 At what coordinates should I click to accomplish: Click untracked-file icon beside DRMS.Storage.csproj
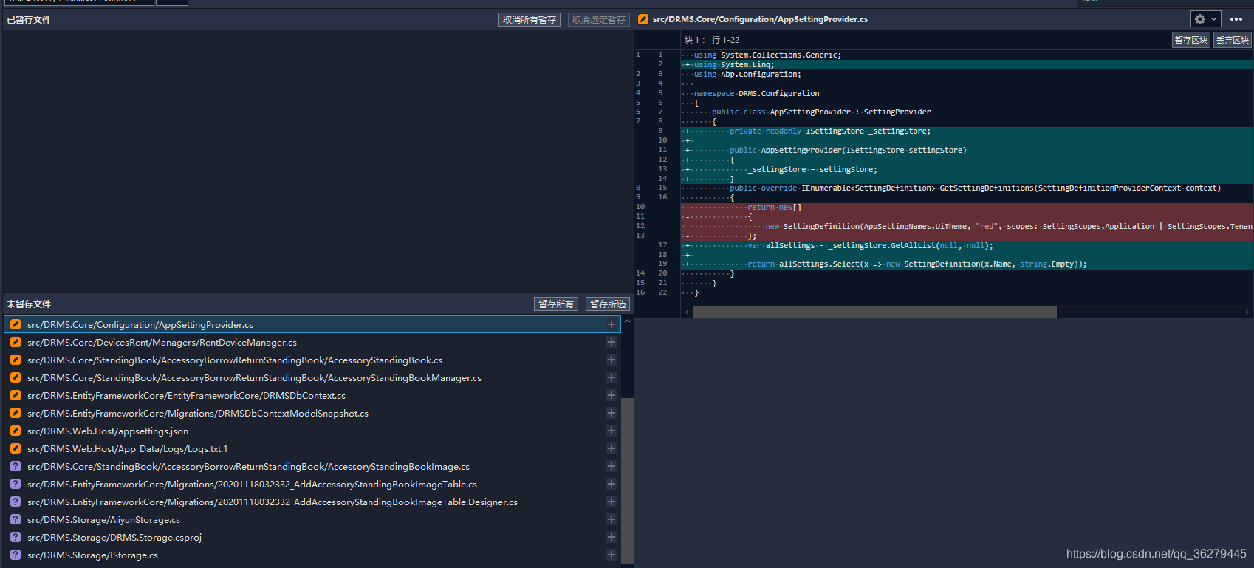tap(16, 537)
